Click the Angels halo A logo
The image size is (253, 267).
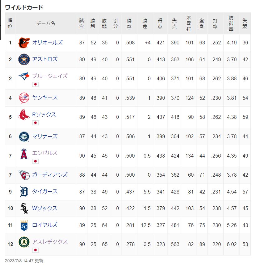click(24, 153)
